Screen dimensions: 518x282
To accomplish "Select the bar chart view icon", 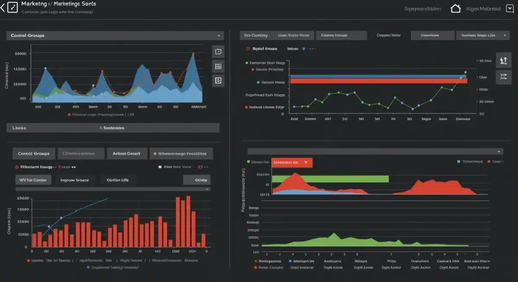I will pos(218,66).
